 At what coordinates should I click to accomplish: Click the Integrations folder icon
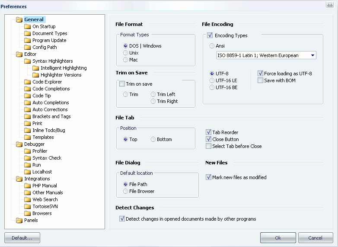pyautogui.click(x=19, y=179)
